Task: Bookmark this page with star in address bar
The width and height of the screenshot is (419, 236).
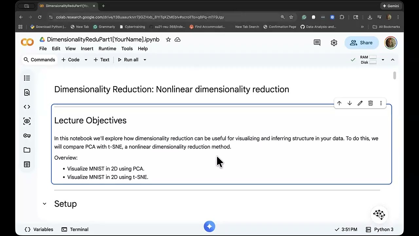Action: click(x=291, y=17)
